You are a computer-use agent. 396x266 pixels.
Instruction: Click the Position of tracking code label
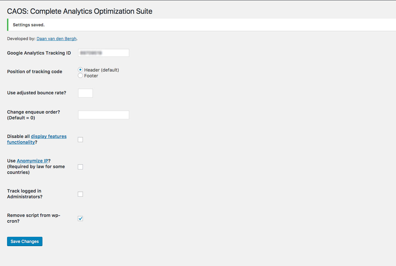point(34,72)
